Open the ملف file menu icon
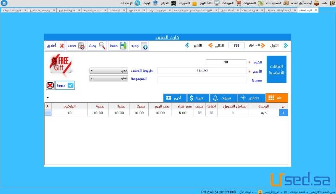This screenshot has width=336, height=194. click(332, 3)
